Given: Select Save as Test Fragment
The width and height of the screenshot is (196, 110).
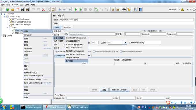Looking at the screenshot, I should (38, 76).
